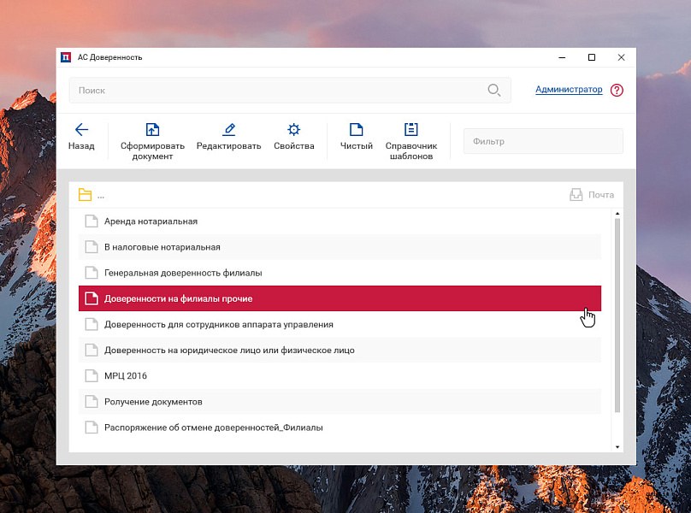Close the АС Доверенность window
691x513 pixels.
[x=622, y=57]
